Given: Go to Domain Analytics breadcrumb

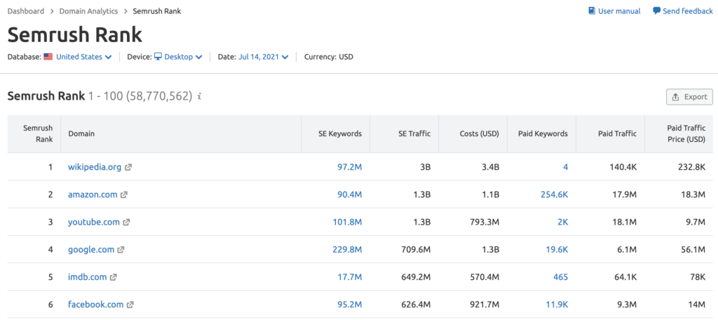Looking at the screenshot, I should 88,11.
